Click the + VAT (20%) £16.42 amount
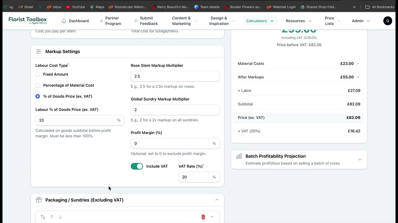Screen dimensions: 398x223 354,131
